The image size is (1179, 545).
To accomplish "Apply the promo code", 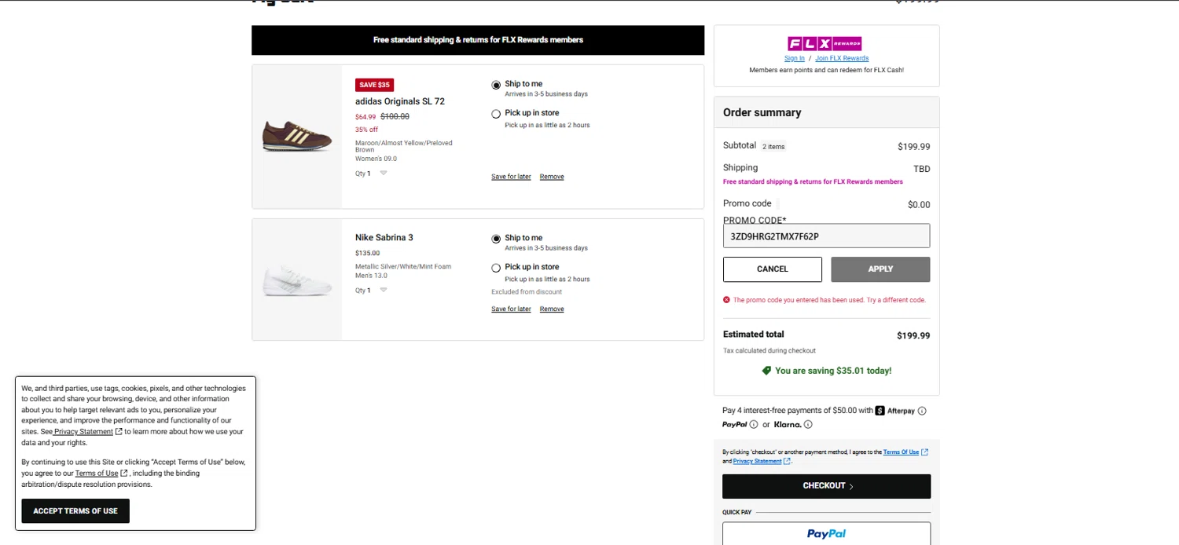I will coord(880,269).
